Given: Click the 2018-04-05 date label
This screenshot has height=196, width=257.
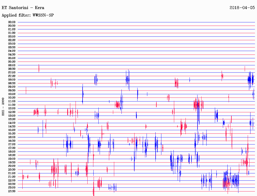Looking at the screenshot, I should 242,8.
